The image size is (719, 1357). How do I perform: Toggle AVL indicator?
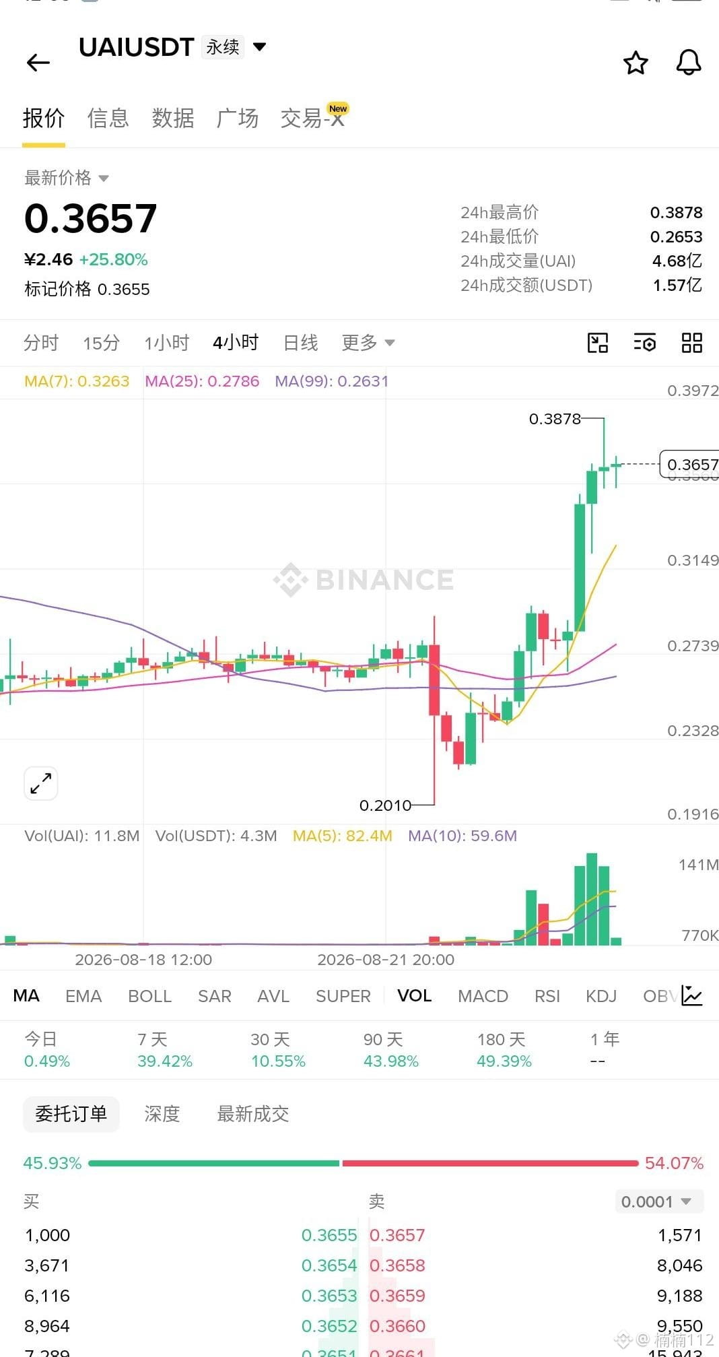(273, 996)
